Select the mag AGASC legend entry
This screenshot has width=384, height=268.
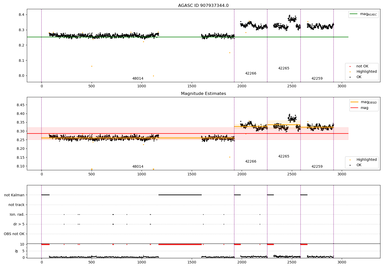[x=363, y=14]
